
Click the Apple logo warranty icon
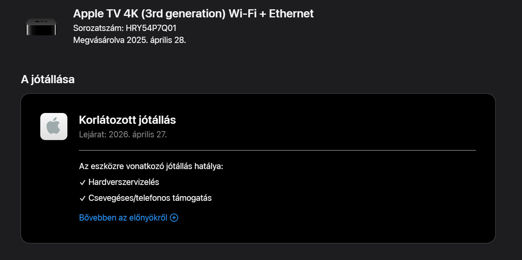[x=54, y=127]
